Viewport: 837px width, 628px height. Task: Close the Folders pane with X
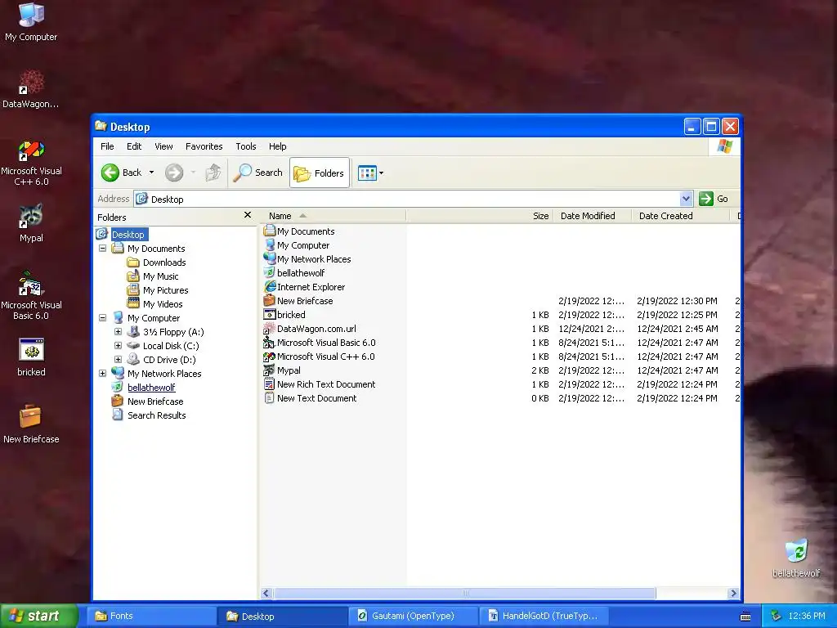247,215
